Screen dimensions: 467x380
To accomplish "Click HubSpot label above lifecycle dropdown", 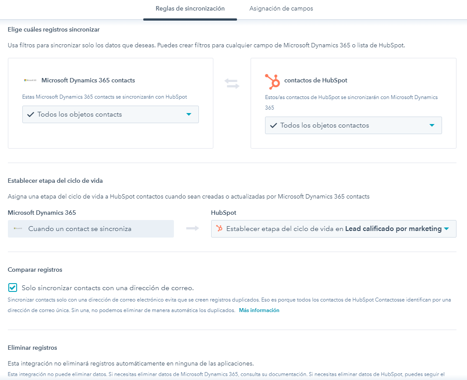I will 223,213.
